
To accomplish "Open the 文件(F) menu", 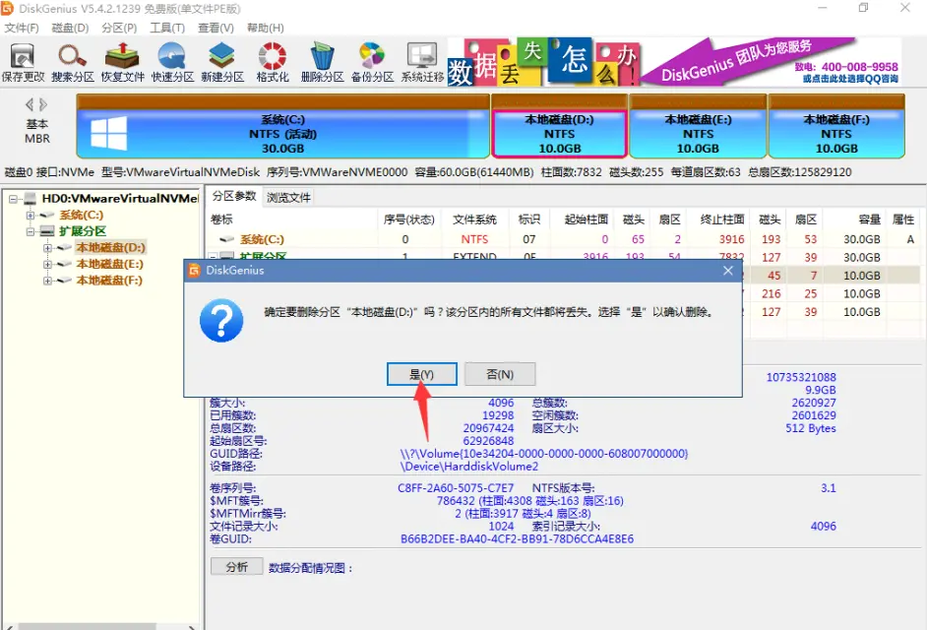I will pyautogui.click(x=22, y=28).
